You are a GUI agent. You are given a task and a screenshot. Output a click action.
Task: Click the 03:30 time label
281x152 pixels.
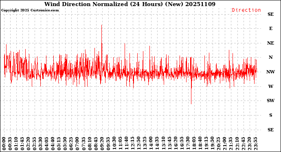click(41, 143)
